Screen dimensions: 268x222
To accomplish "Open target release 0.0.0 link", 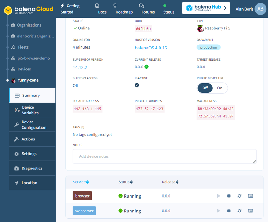I will click(201, 67).
